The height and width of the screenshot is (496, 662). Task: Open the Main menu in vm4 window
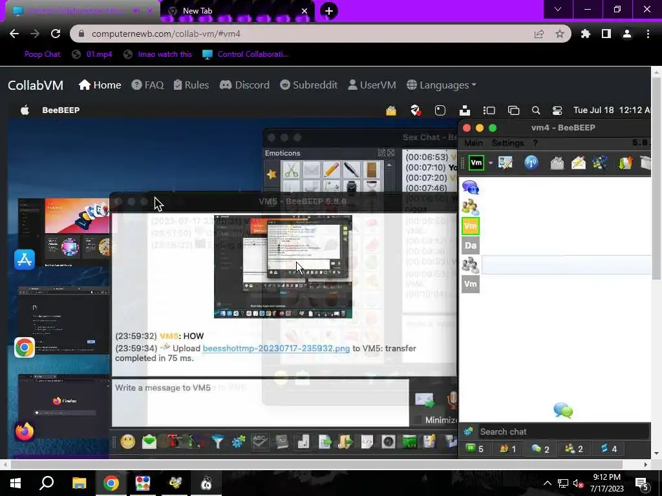click(x=473, y=143)
